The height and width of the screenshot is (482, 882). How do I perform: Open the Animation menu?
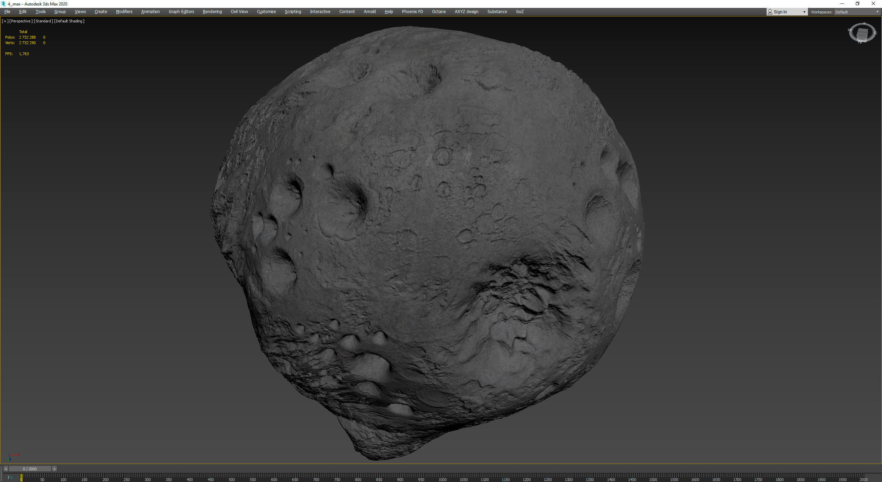151,12
